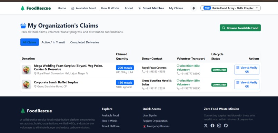Open Register Organization footer link
278x133 pixels.
click(155, 121)
